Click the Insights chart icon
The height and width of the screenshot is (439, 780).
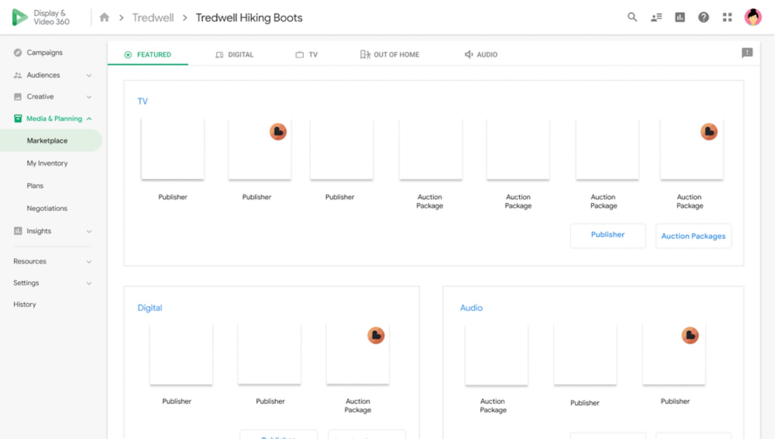(17, 231)
